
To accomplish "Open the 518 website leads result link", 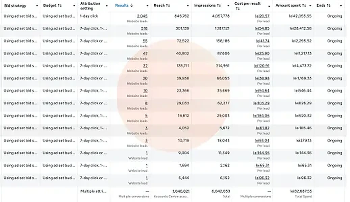I will point(144,29).
